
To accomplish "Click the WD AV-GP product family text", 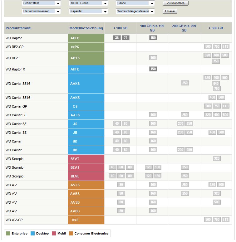I will [x=14, y=220].
